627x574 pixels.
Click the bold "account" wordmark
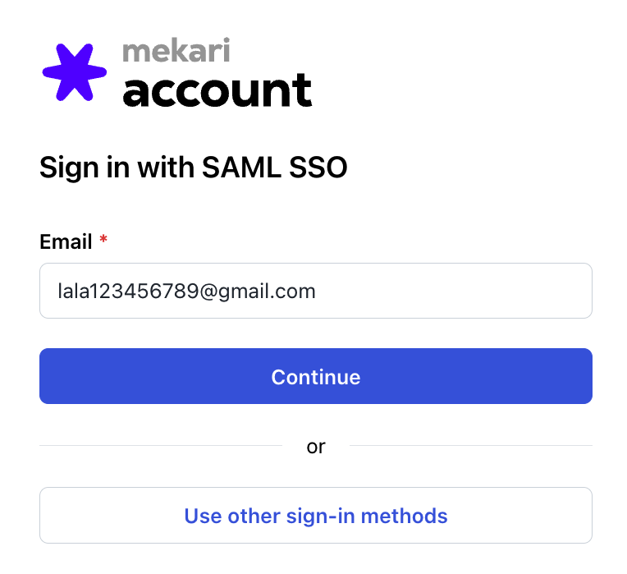217,90
